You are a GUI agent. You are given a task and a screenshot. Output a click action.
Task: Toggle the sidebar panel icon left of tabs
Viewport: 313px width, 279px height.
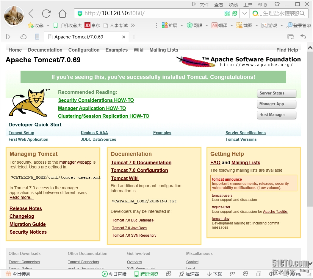pos(8,37)
